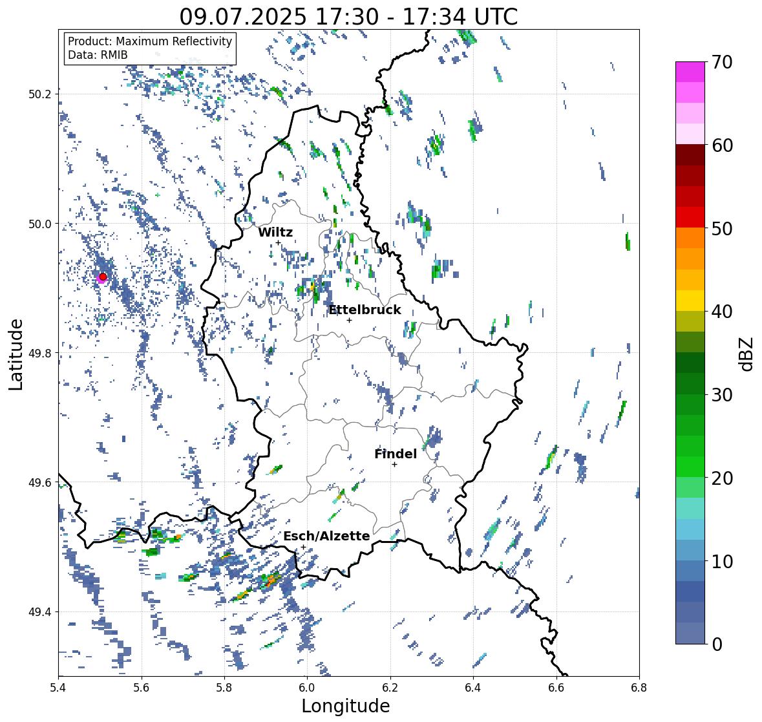
Task: Click the longitude tick label 6.4
Action: click(473, 687)
